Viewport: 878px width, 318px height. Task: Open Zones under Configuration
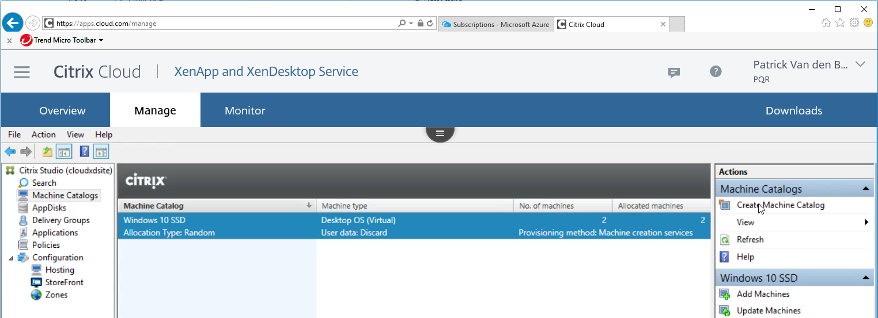56,294
